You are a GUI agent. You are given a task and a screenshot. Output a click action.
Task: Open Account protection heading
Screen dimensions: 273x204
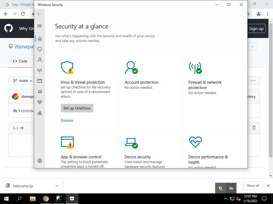coord(142,82)
